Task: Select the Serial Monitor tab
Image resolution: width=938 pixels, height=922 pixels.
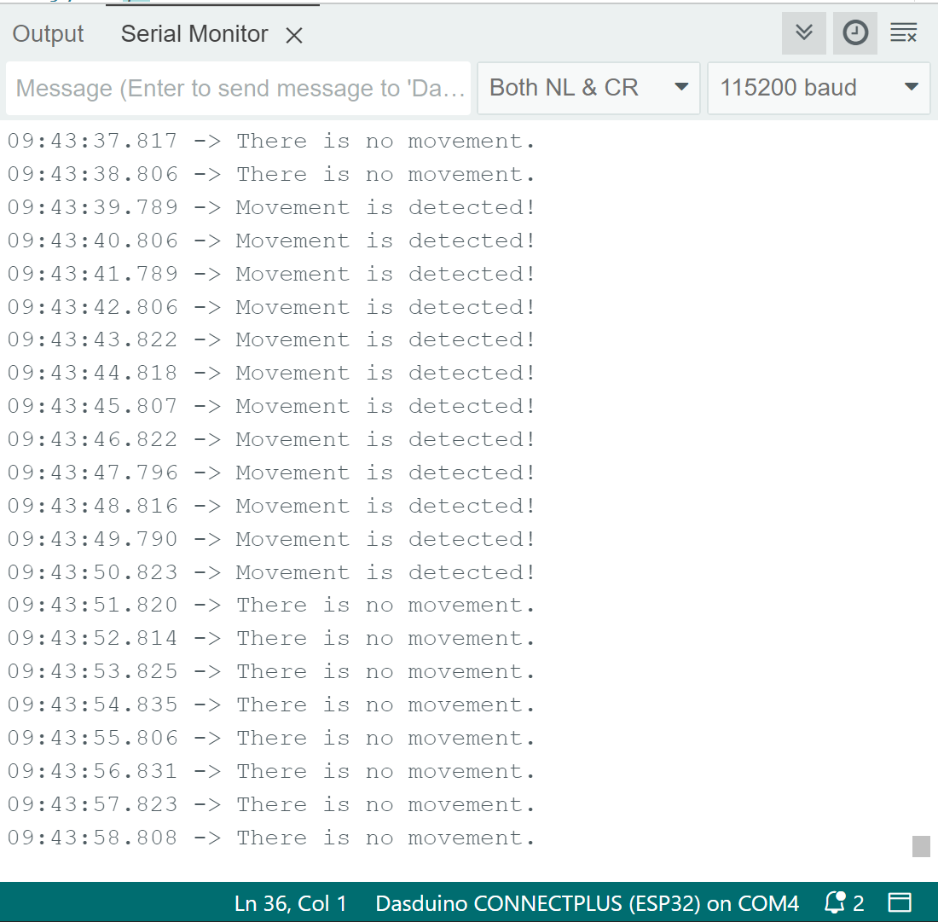Action: click(194, 34)
